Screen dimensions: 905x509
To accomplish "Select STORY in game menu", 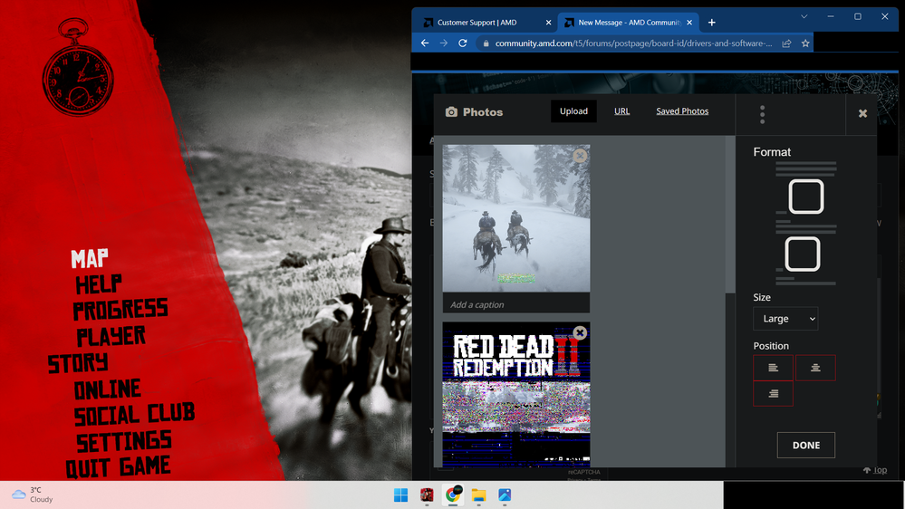I will point(77,363).
